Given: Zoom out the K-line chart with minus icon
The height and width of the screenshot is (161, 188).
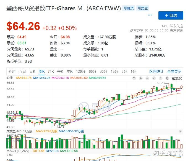Looking at the screenshot, I should tap(147, 78).
